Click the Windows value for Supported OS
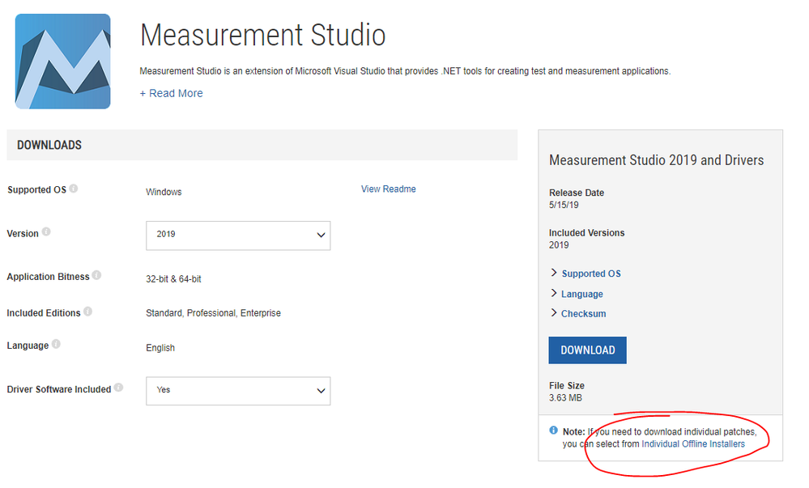Screen dimensions: 809x488 tap(164, 192)
